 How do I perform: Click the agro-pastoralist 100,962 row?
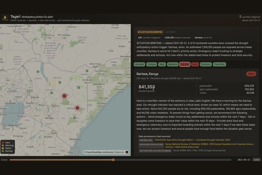point(227,89)
